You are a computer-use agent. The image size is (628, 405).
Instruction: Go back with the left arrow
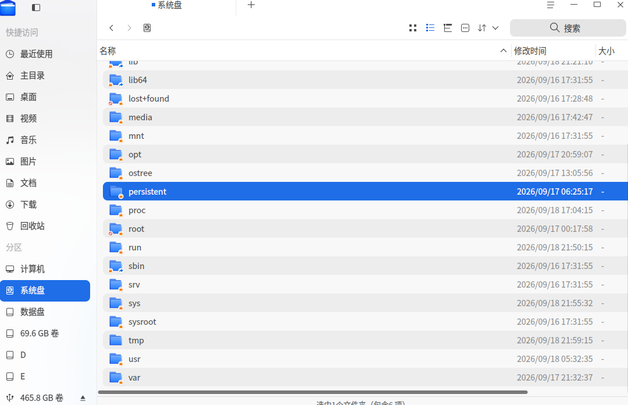click(111, 28)
